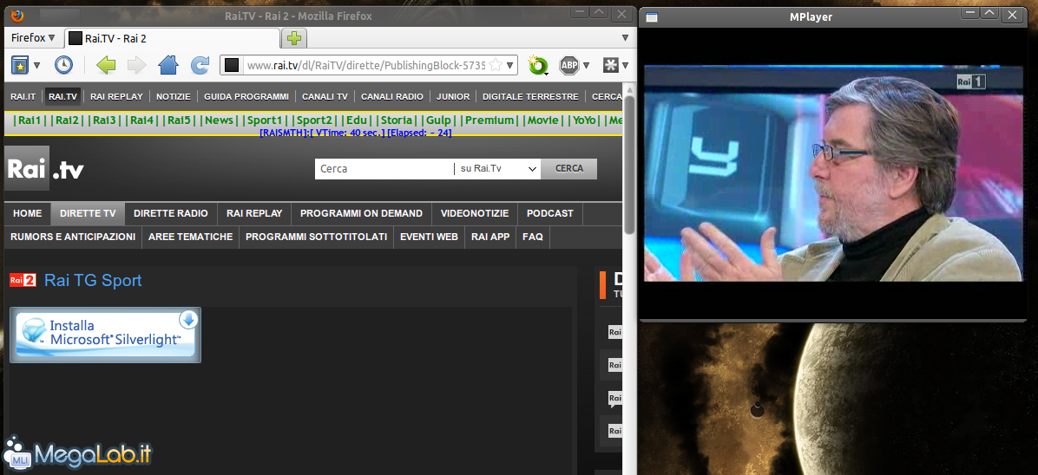Open the green circular add-on icon
Viewport: 1038px width, 475px height.
(538, 65)
